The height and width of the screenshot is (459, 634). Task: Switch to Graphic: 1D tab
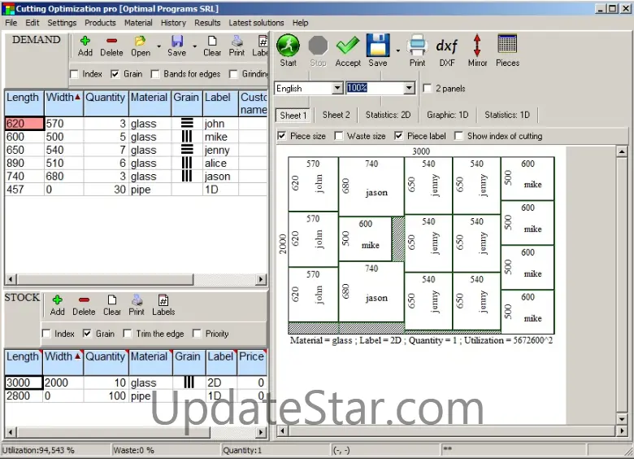pyautogui.click(x=448, y=115)
